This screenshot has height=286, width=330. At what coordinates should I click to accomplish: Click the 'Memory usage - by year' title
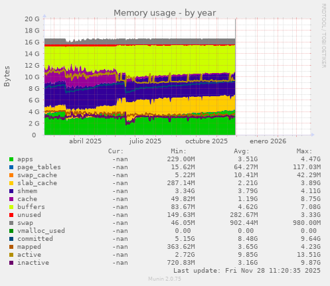tap(165, 13)
